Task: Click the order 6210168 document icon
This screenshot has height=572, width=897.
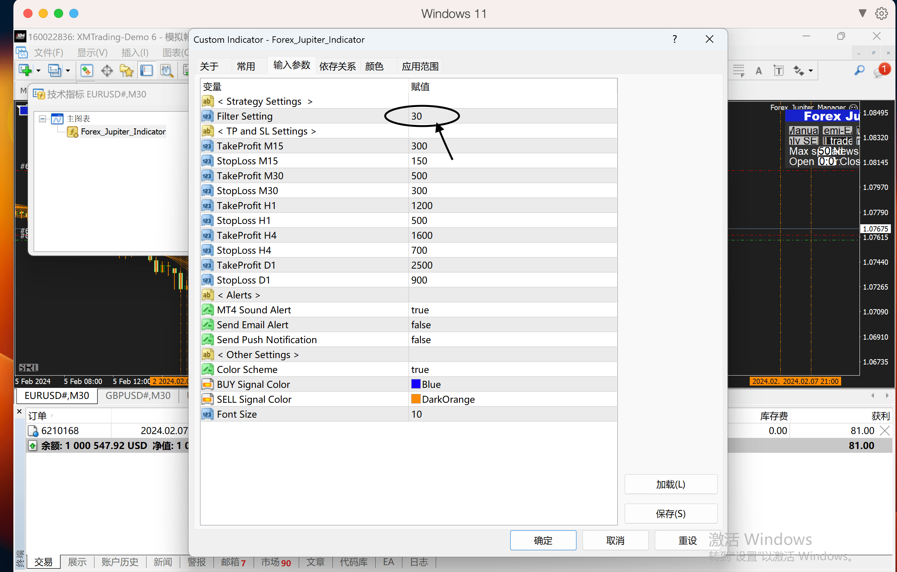Action: point(33,431)
